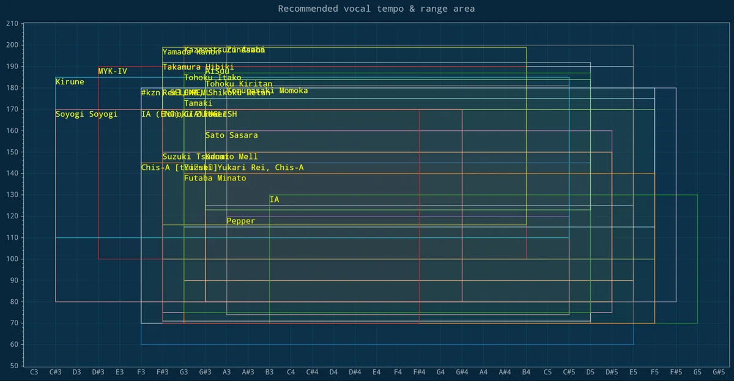
Task: Click the 'F#5' note axis label
Action: 676,372
